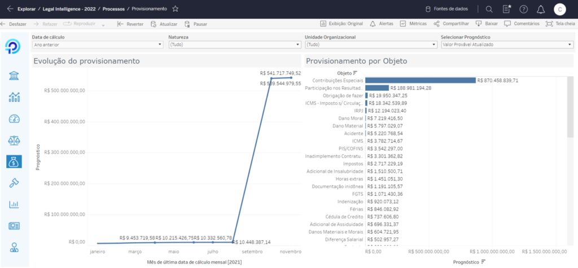The width and height of the screenshot is (578, 268).
Task: Open Data de cálculo dropdown
Action: pyautogui.click(x=97, y=45)
